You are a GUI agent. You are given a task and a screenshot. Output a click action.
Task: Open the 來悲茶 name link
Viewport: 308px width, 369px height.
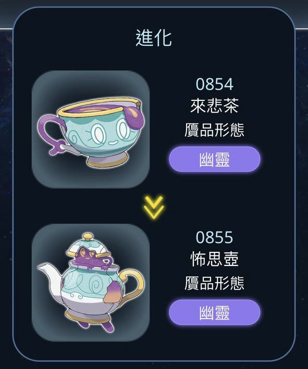pyautogui.click(x=214, y=106)
